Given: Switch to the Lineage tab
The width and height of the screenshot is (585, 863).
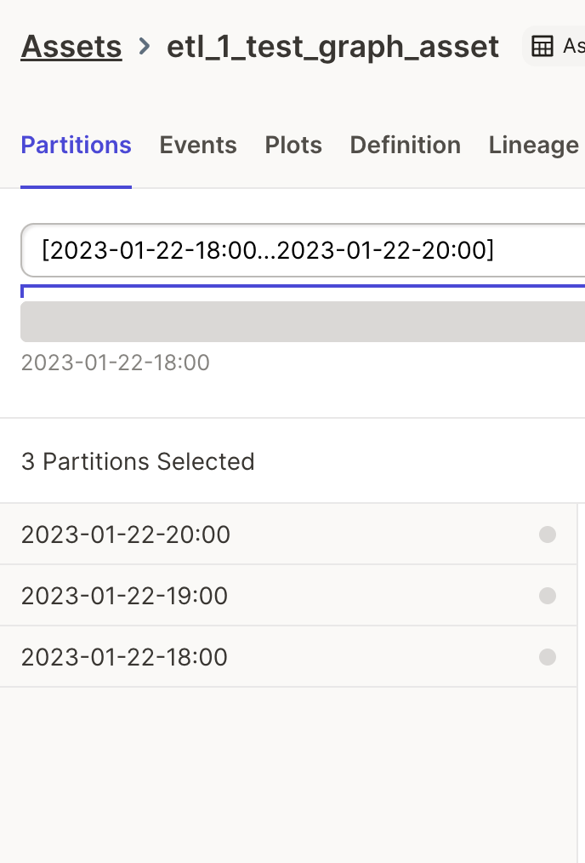Looking at the screenshot, I should [533, 145].
